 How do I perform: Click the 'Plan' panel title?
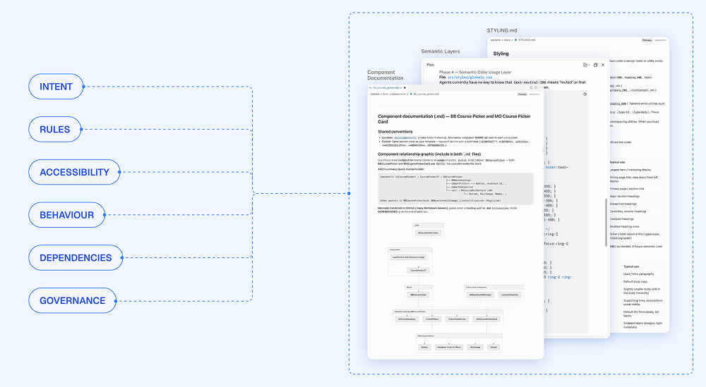[x=431, y=65]
